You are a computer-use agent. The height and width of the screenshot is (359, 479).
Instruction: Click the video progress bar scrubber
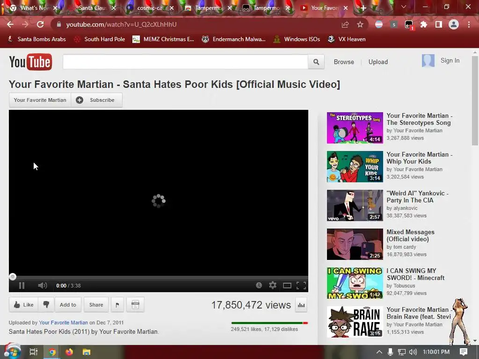(x=13, y=277)
